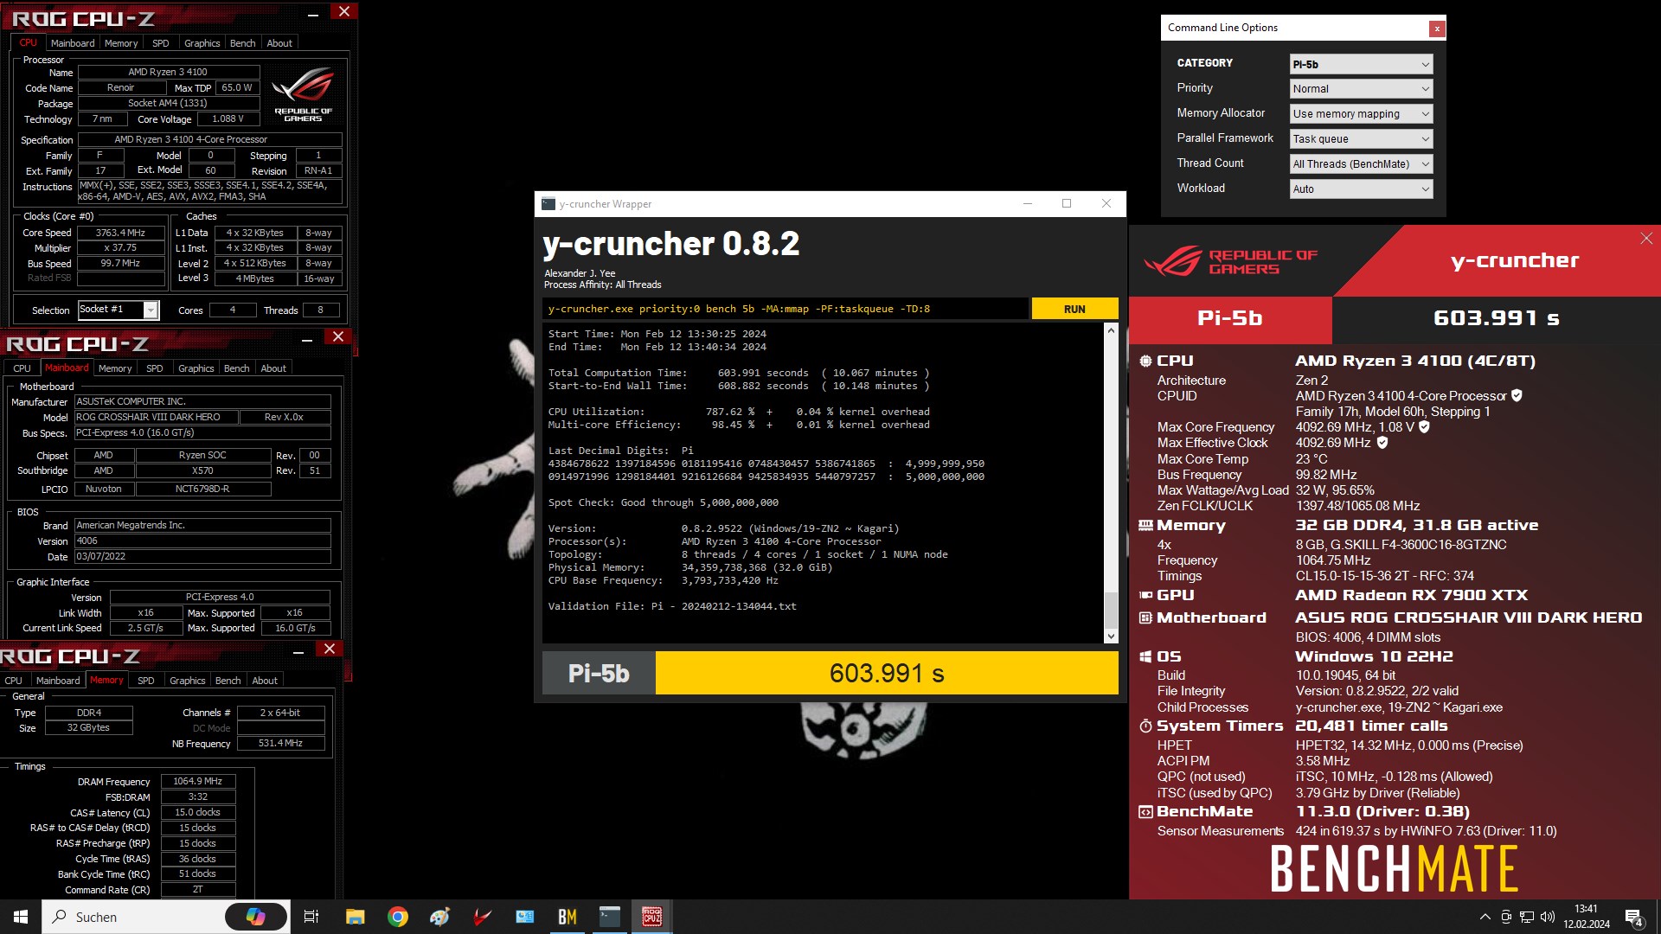The image size is (1661, 934).
Task: Open the notification center with 4 notifications
Action: pyautogui.click(x=1634, y=918)
